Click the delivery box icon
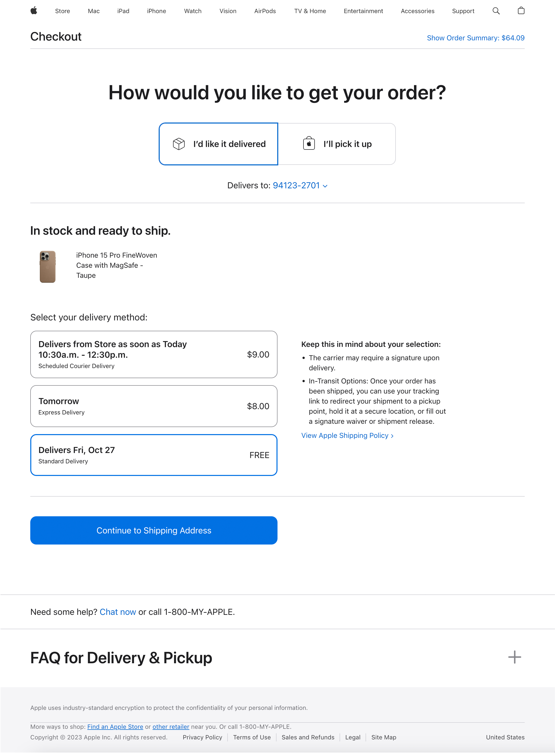This screenshot has height=753, width=555. click(x=179, y=144)
